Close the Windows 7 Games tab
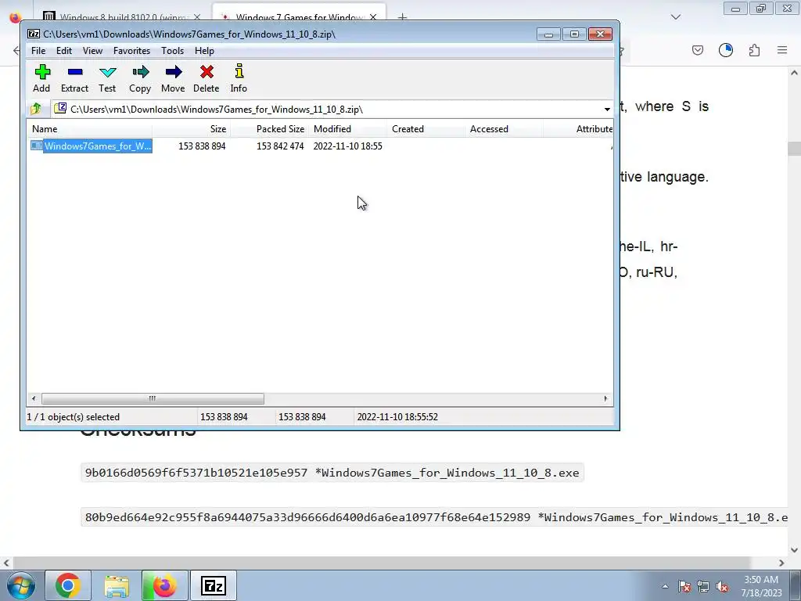801x601 pixels. click(373, 17)
